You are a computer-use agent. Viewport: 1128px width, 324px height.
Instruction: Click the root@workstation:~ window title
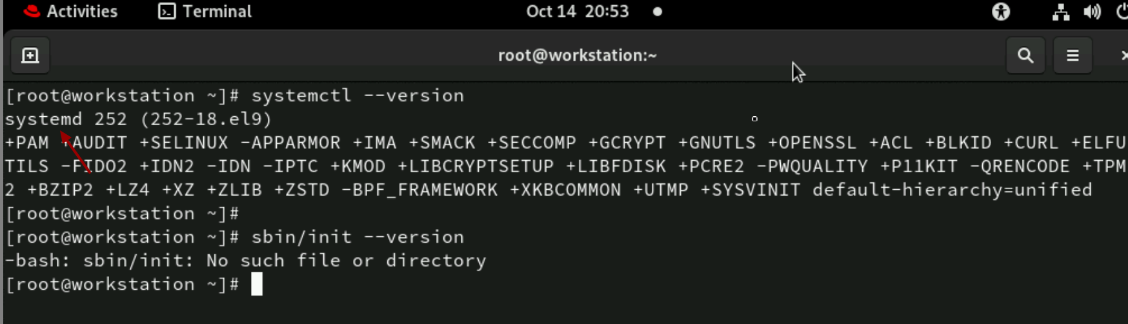pyautogui.click(x=577, y=56)
